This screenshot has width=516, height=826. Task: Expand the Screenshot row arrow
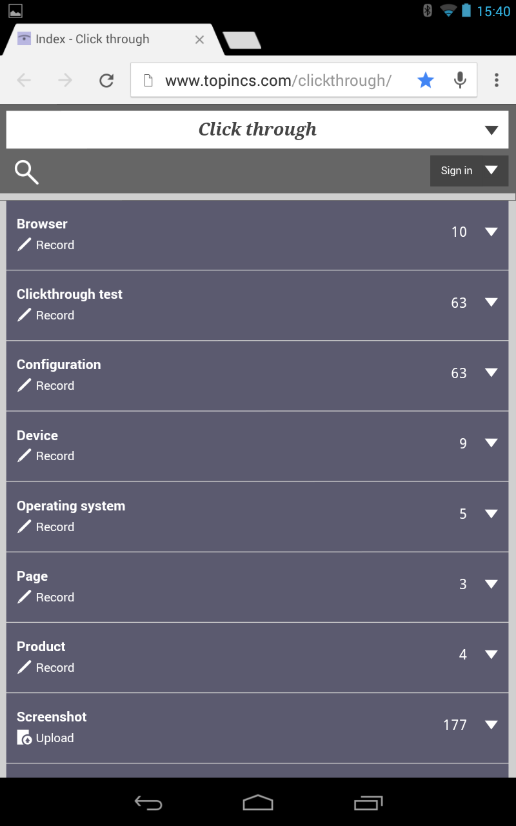point(491,725)
